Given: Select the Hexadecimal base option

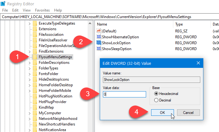Looking at the screenshot, I should click(x=156, y=94).
